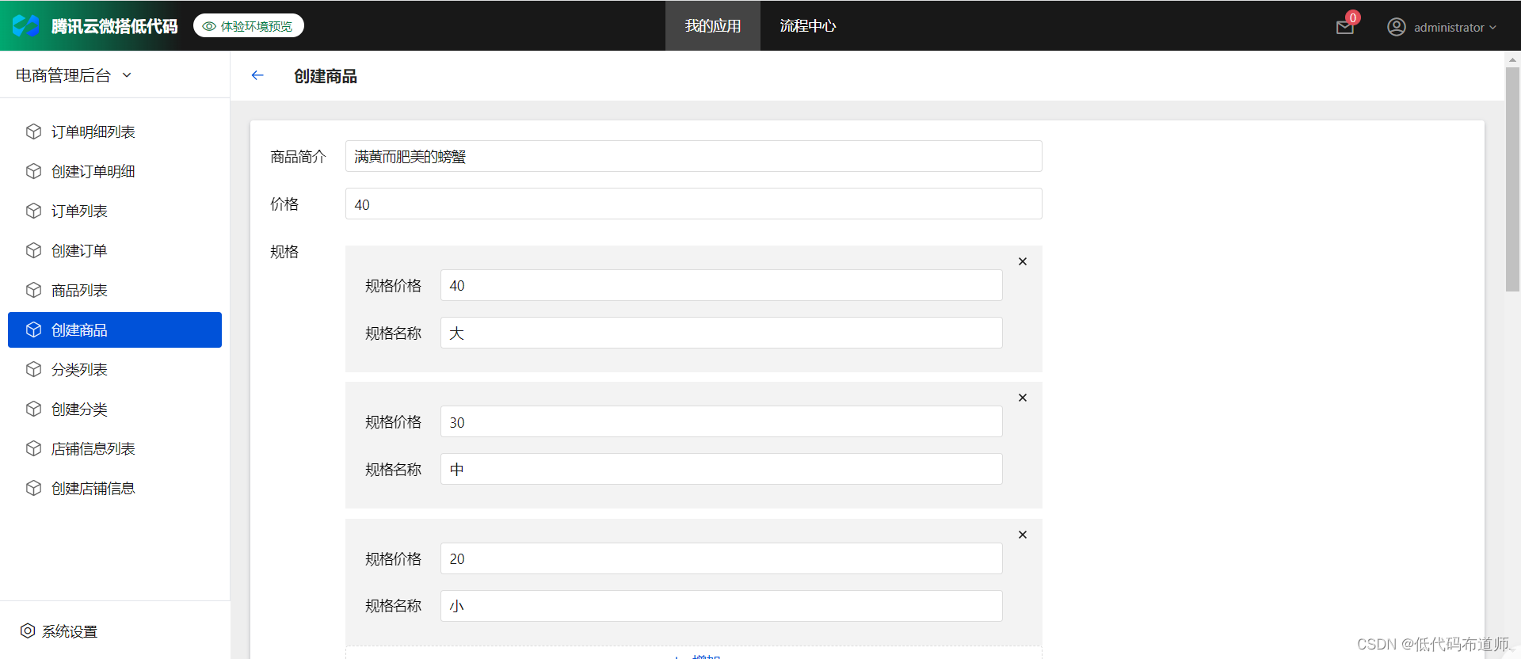Click the 创建商品 page title
The image size is (1521, 659).
(x=326, y=76)
